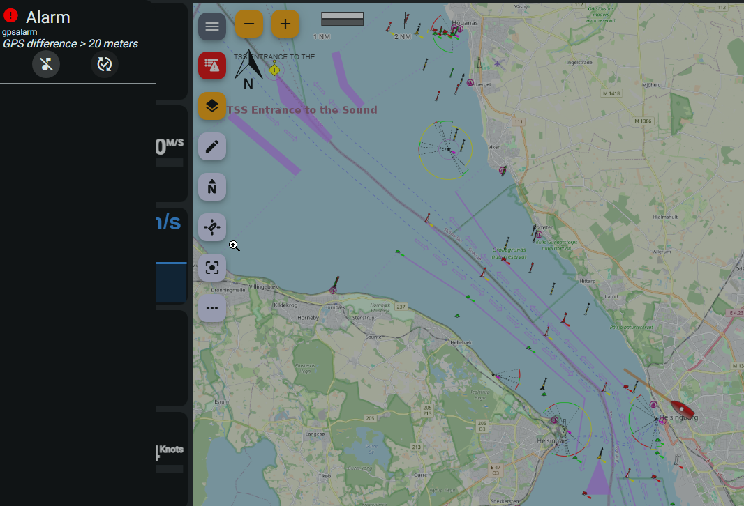Select the light sector at Höganäs harbour
This screenshot has width=744, height=506.
pyautogui.click(x=445, y=32)
